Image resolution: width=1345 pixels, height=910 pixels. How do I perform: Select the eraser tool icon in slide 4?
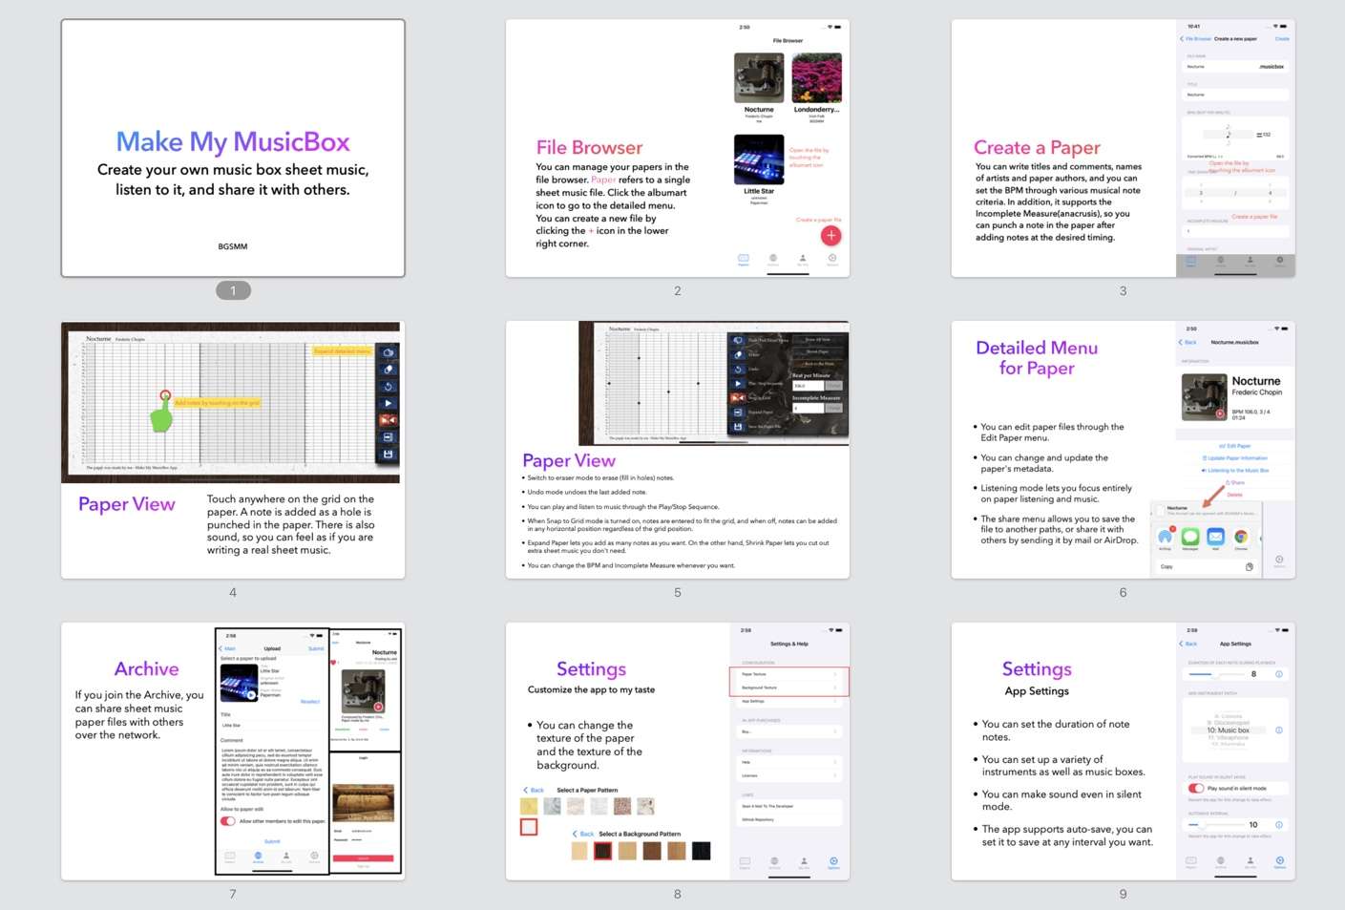click(x=388, y=370)
